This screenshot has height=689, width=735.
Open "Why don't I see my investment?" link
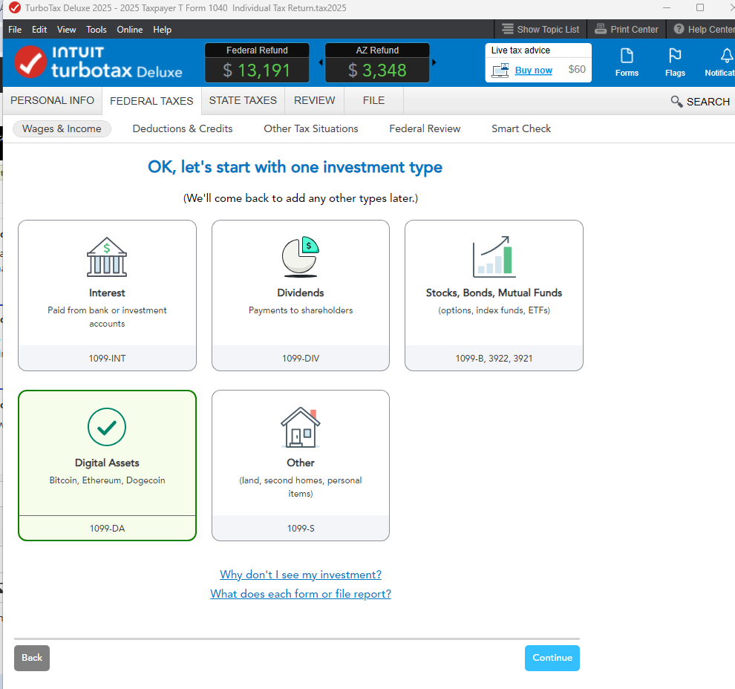pyautogui.click(x=301, y=575)
